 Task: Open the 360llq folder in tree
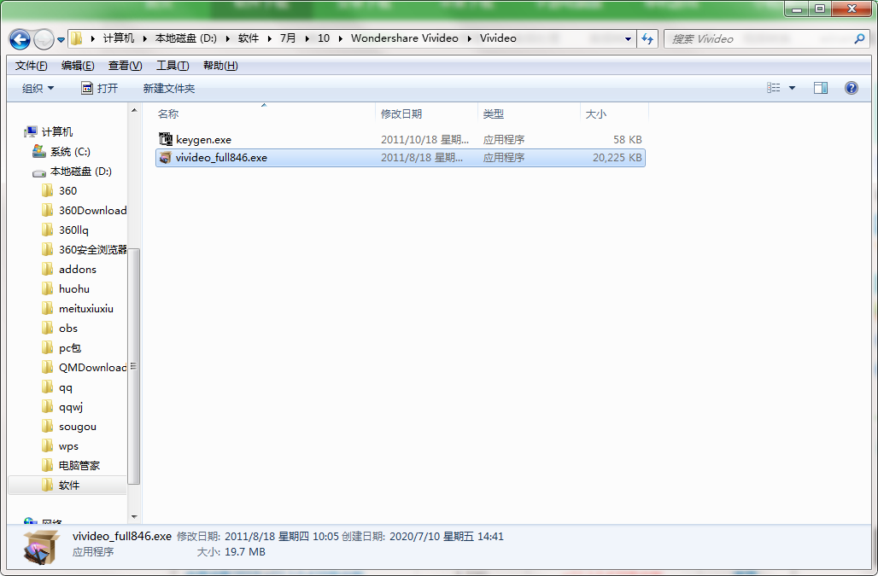[x=73, y=230]
